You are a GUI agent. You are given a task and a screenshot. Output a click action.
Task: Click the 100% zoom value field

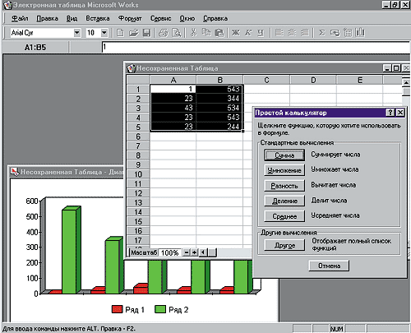click(170, 252)
